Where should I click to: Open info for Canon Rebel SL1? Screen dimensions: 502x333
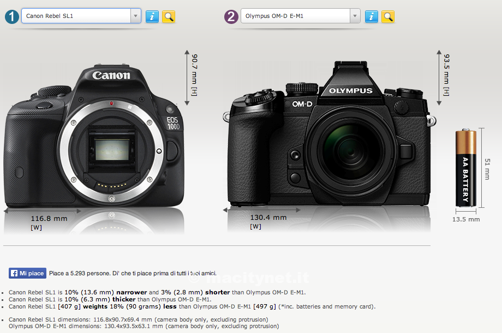click(152, 16)
